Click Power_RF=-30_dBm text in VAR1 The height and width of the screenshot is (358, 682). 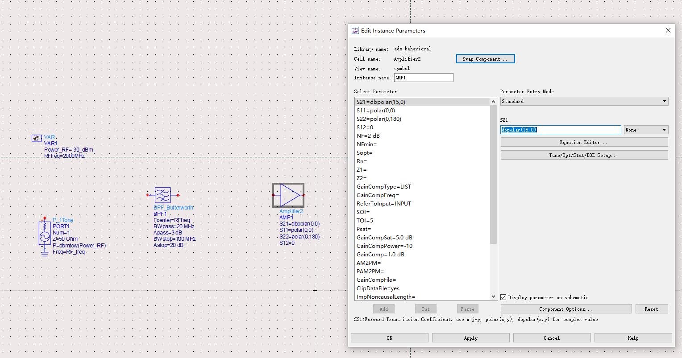(69, 150)
